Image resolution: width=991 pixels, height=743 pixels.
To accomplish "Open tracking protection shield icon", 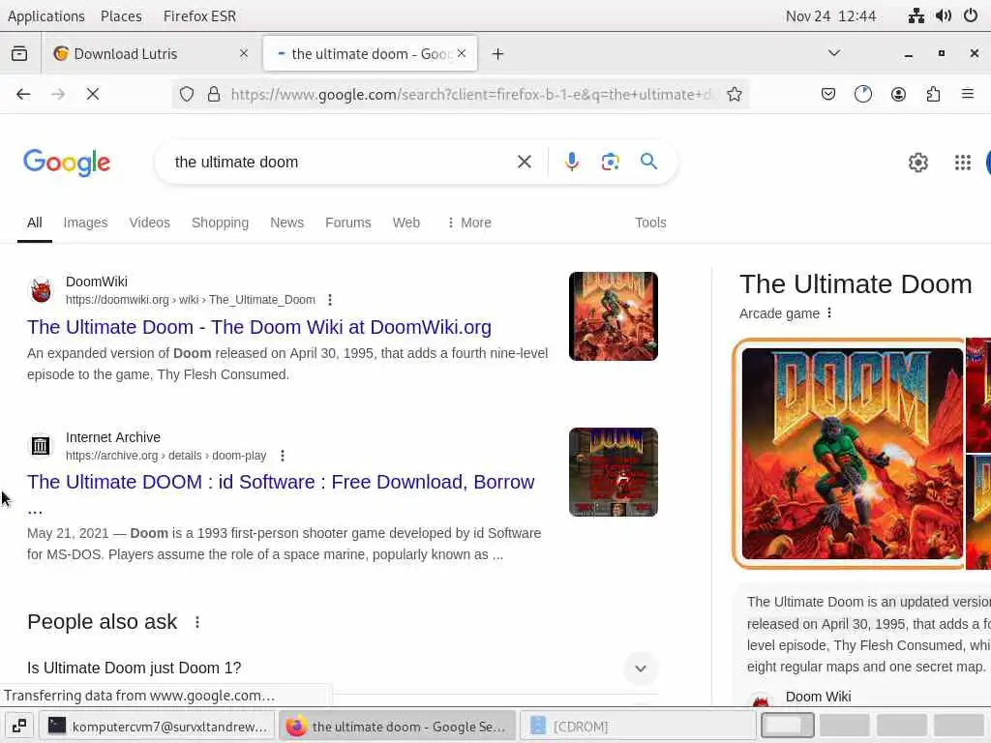I will pos(187,94).
